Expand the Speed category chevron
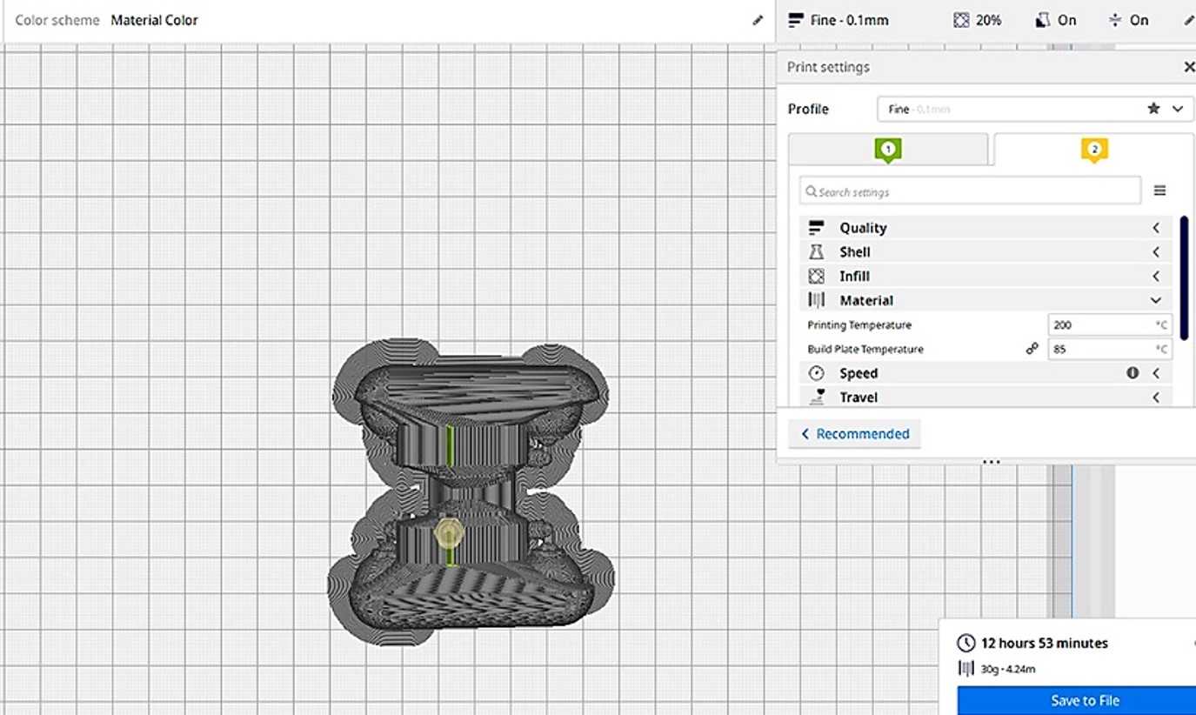This screenshot has width=1196, height=715. [x=1156, y=373]
